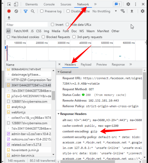Image resolution: width=148 pixels, height=163 pixels.
Task: Toggle the device toolbar icon
Action: tap(16, 4)
